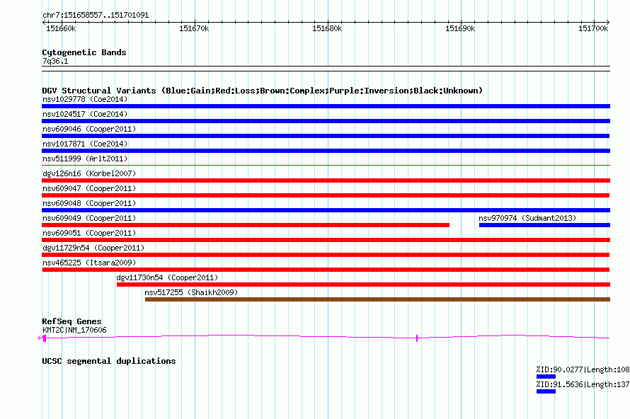Click the chr7:151658557..151701091 coordinate text

tap(96, 16)
